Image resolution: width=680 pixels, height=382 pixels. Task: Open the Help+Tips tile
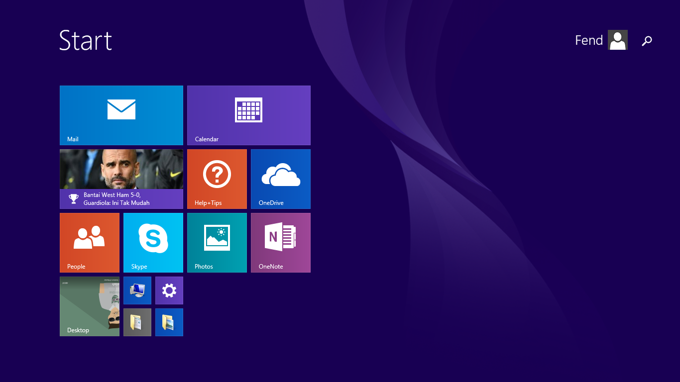pos(217,179)
